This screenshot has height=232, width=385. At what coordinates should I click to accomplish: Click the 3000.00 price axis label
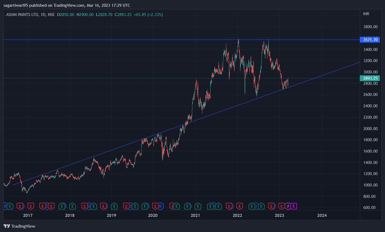point(370,72)
